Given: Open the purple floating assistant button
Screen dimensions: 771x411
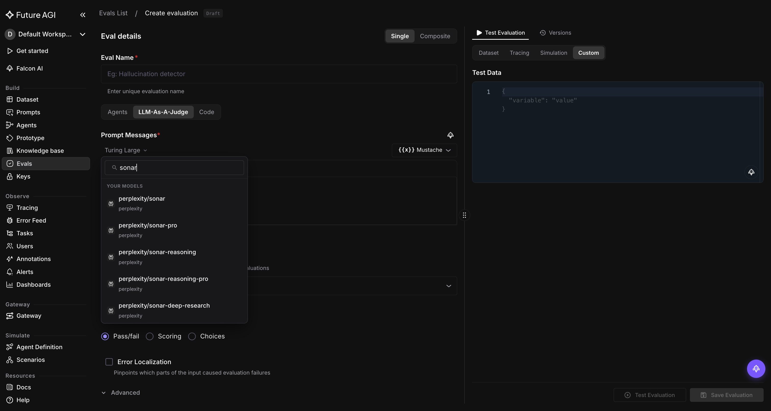Looking at the screenshot, I should pyautogui.click(x=756, y=368).
